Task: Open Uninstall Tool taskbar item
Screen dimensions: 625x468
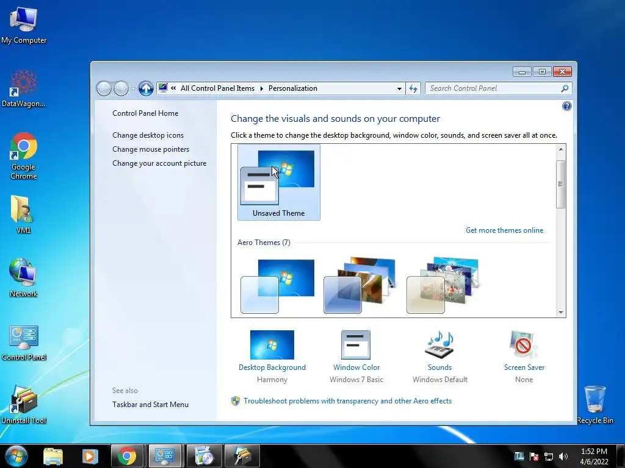Action: [242, 456]
